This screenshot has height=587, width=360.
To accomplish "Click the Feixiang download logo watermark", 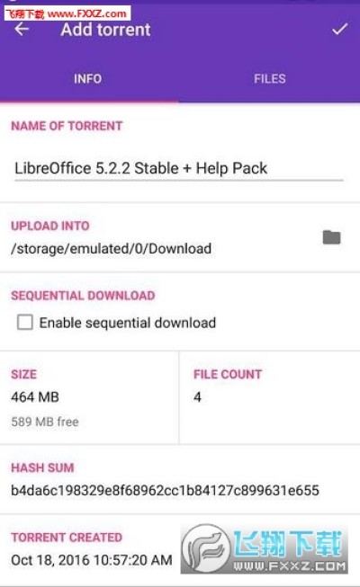I will 265,549.
